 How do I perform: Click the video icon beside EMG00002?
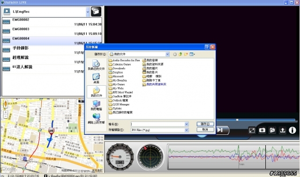6,22
